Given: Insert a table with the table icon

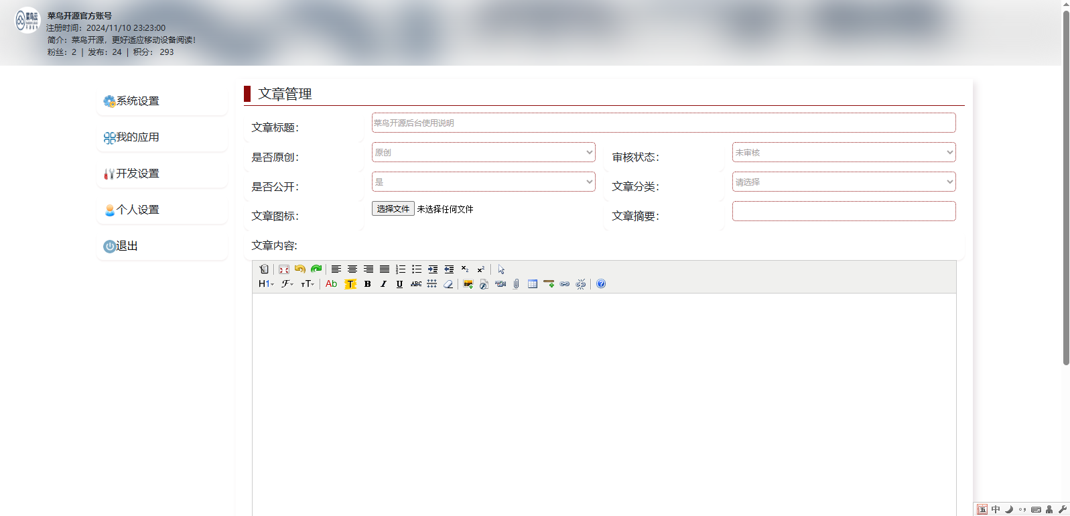Looking at the screenshot, I should pyautogui.click(x=533, y=284).
